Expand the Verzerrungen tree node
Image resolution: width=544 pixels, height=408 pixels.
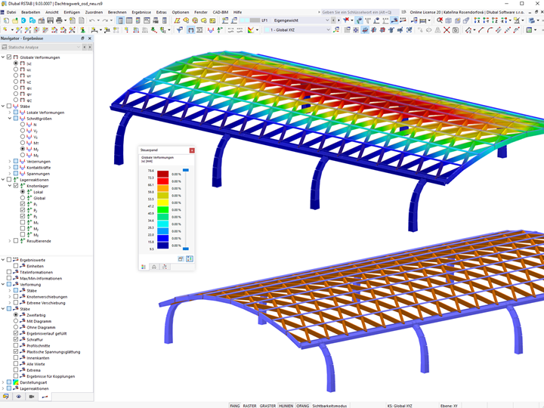point(10,162)
